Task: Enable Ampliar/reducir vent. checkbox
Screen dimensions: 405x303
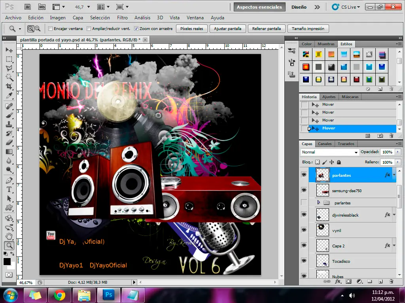Action: coord(89,28)
